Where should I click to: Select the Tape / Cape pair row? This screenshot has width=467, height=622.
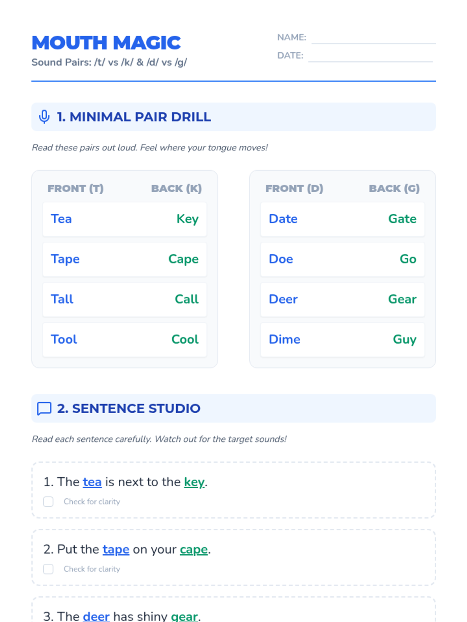click(125, 259)
